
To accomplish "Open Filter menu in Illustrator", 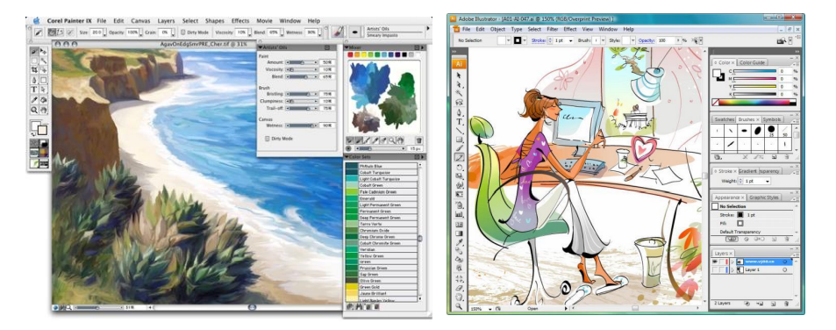I will pyautogui.click(x=553, y=29).
